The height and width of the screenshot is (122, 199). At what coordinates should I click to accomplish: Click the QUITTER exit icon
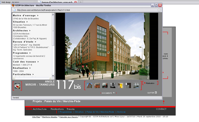pyautogui.click(x=156, y=92)
